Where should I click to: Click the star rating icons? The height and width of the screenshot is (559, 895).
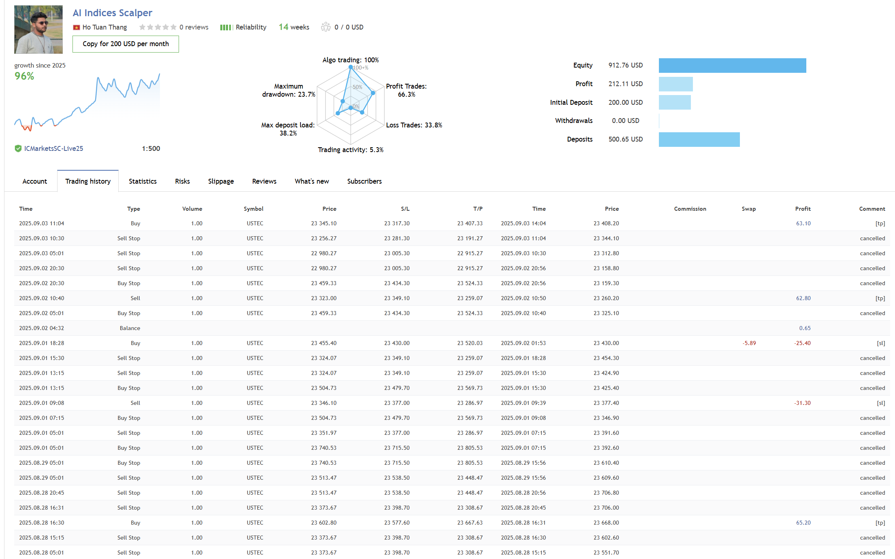click(x=158, y=27)
